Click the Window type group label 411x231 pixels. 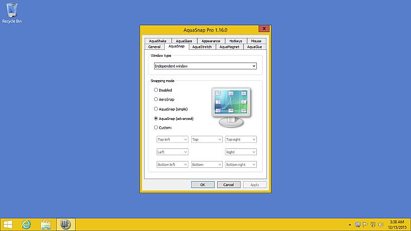161,56
